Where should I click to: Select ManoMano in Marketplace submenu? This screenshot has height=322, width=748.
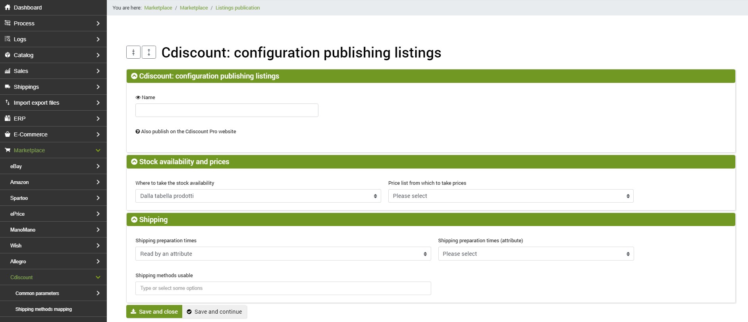pyautogui.click(x=53, y=230)
